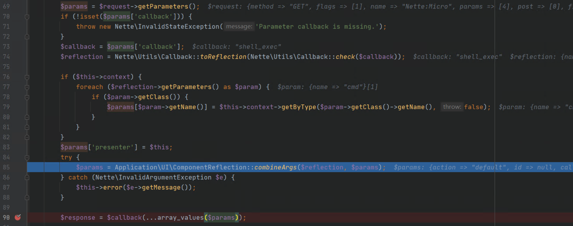
Task: Click the fold end marker at line 82
Action: (x=27, y=137)
